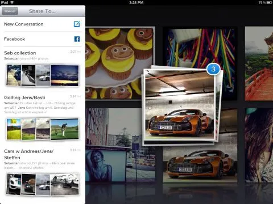
Task: Click the Facebook logo icon
Action: [x=77, y=39]
